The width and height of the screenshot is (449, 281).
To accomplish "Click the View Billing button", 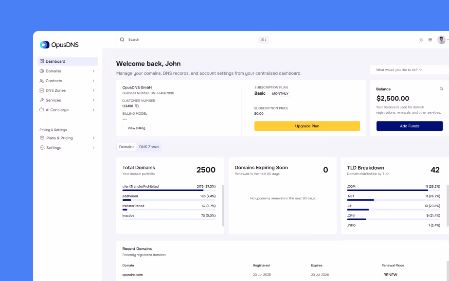I will point(136,128).
